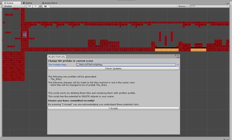Viewport: 232px width, 140px height.
Task: Toggle 2D view mode
Action: point(30,6)
